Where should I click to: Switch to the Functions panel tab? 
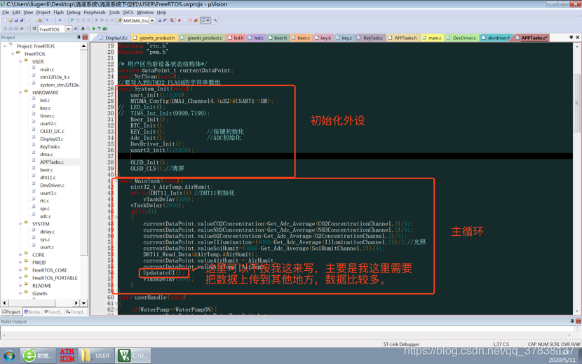point(53,311)
